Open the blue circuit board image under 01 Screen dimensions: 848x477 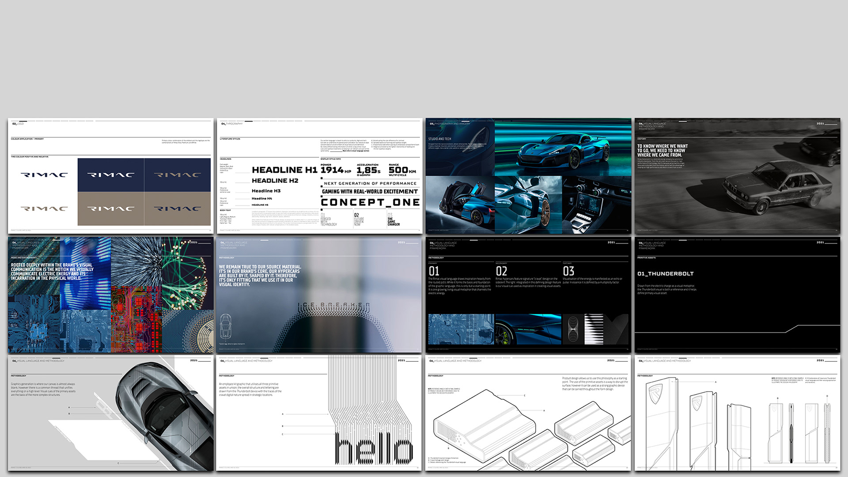tap(461, 329)
